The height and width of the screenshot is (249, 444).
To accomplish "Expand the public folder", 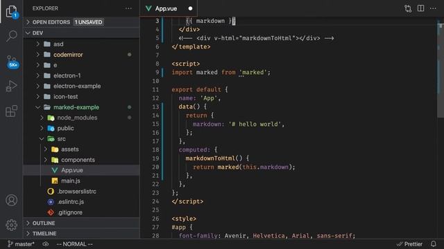I will click(x=82, y=128).
